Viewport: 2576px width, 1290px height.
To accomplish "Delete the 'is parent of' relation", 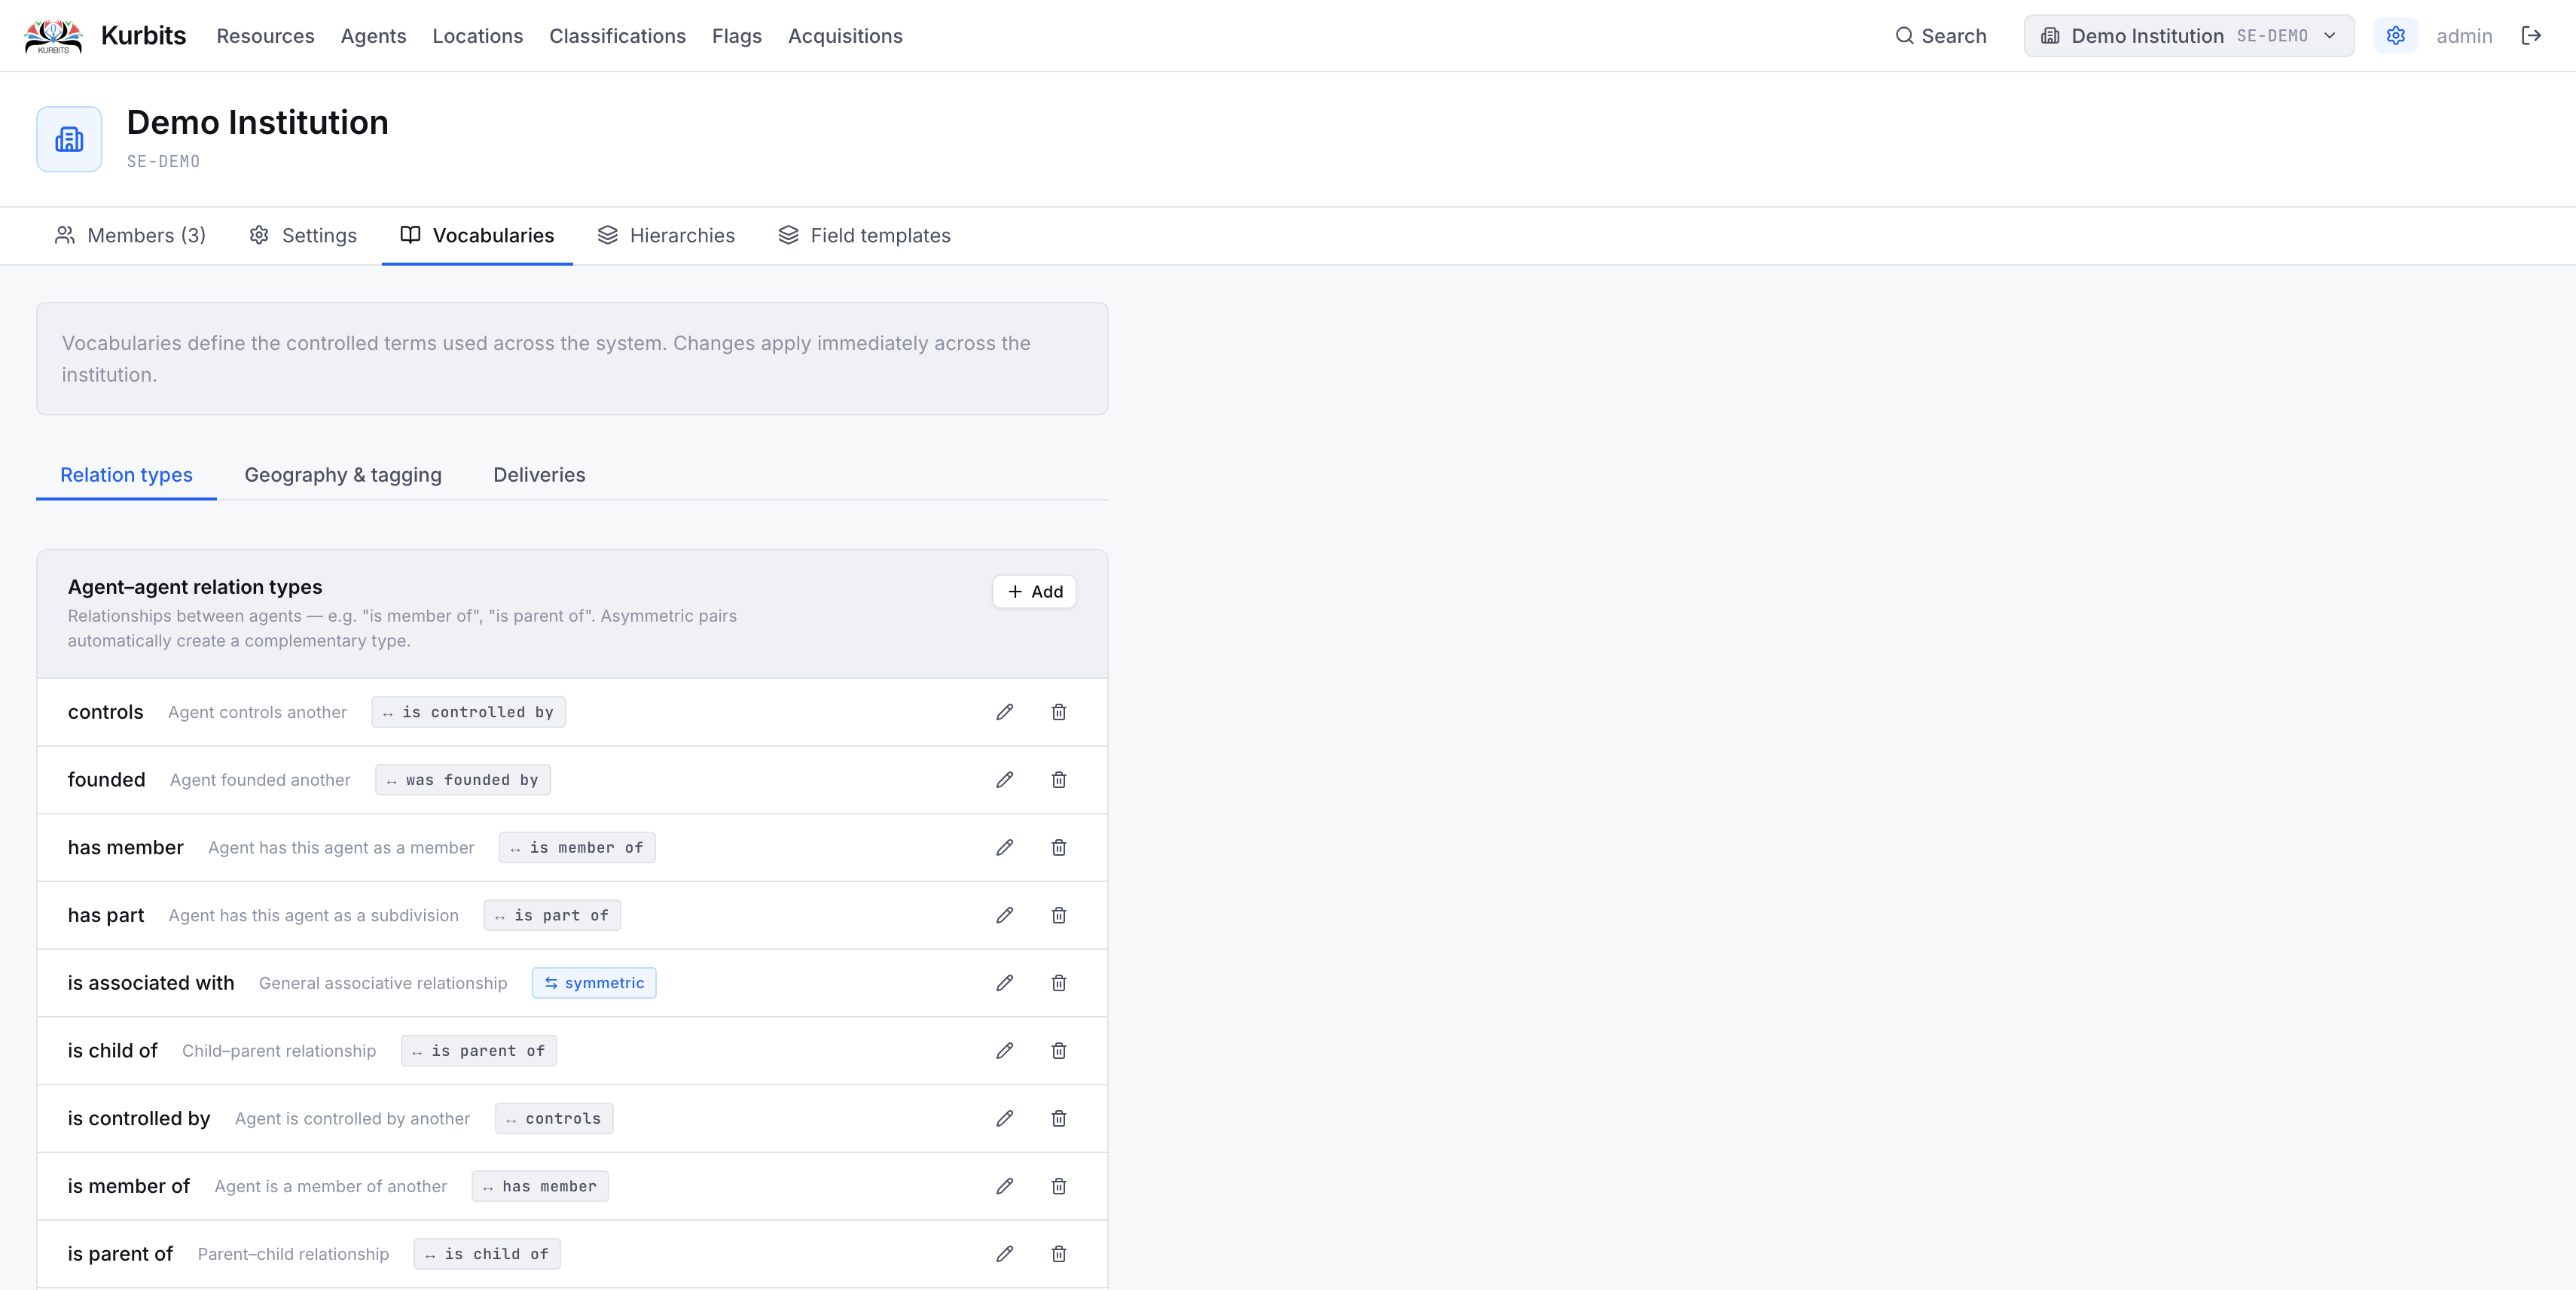I will [x=1058, y=1254].
